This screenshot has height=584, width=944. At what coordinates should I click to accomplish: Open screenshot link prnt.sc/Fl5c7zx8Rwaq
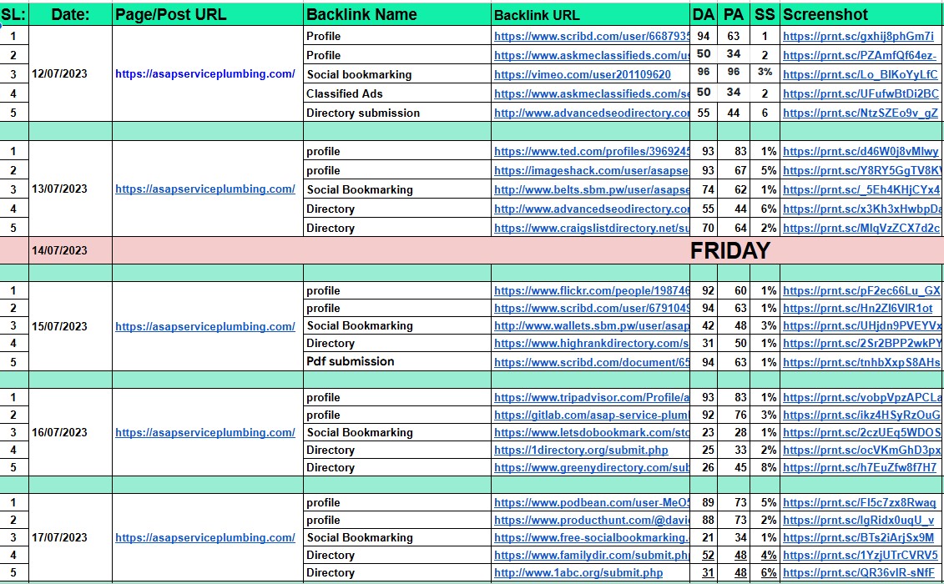point(860,503)
